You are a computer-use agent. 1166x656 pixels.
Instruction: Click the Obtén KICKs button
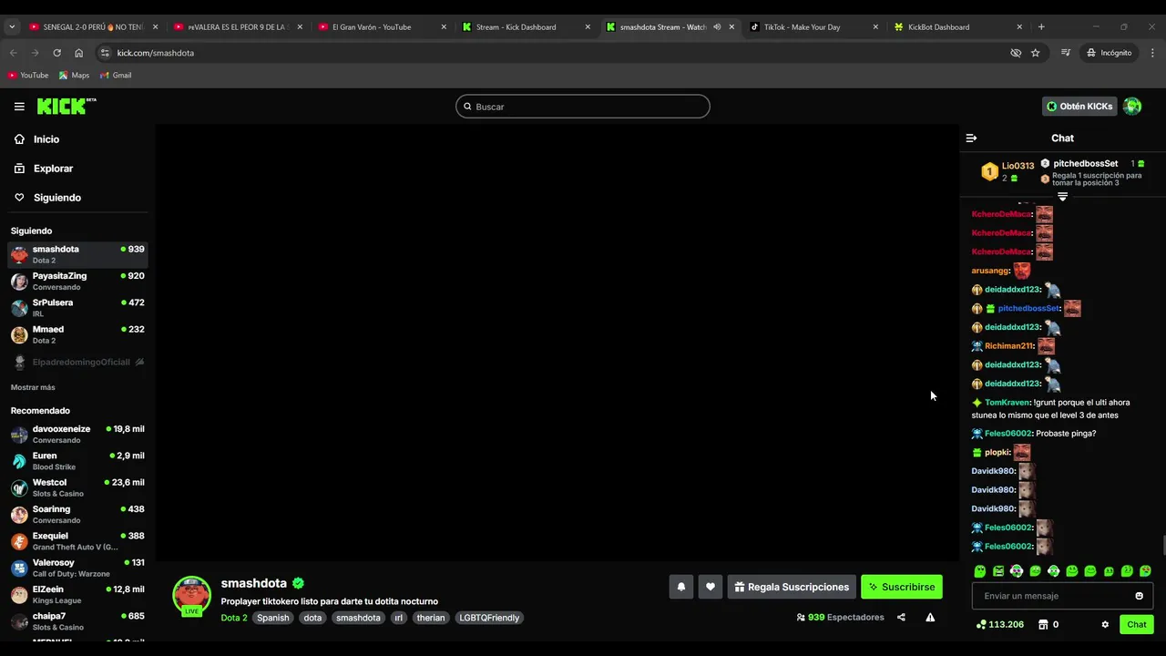click(x=1079, y=107)
